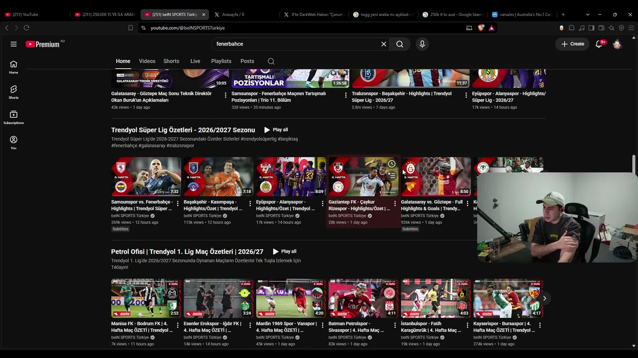Open the browser main menu
Image resolution: width=638 pixels, height=358 pixels.
(x=631, y=28)
